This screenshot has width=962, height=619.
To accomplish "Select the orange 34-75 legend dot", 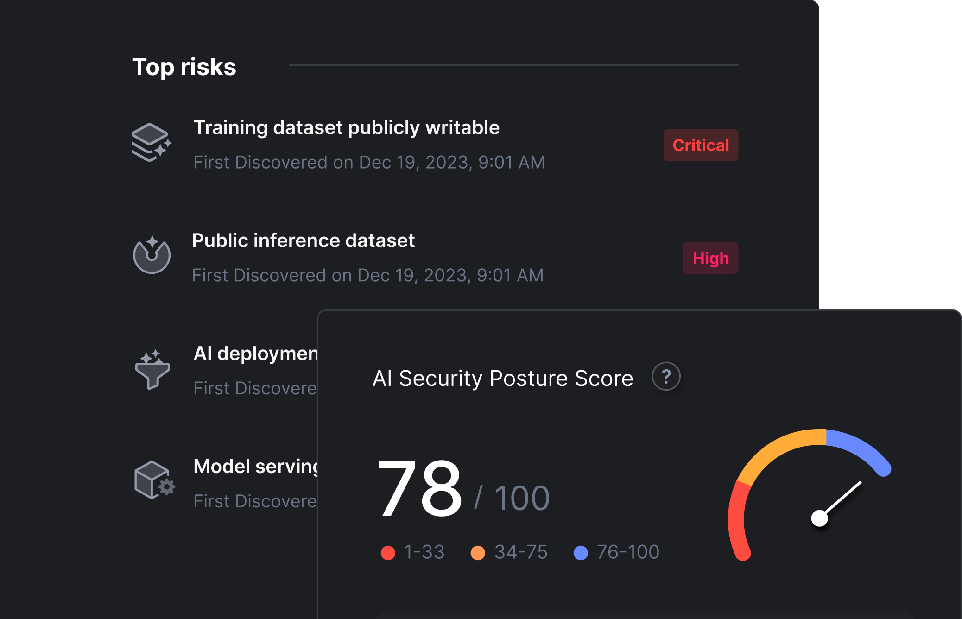I will click(x=477, y=552).
